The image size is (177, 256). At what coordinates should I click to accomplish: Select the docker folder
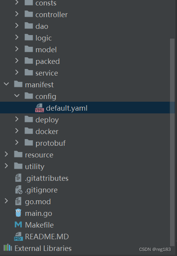47,132
